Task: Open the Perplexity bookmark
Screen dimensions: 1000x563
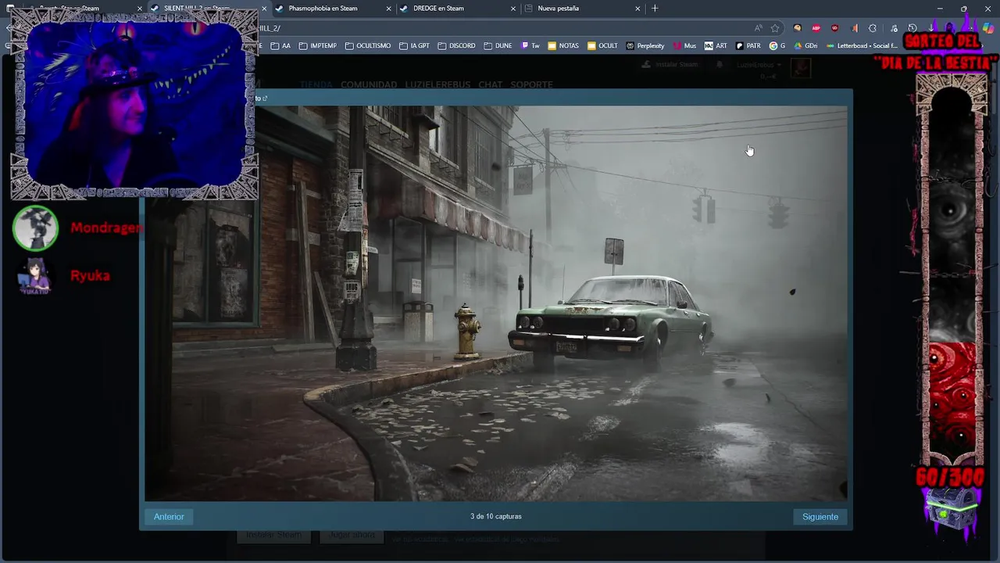Action: pos(645,46)
